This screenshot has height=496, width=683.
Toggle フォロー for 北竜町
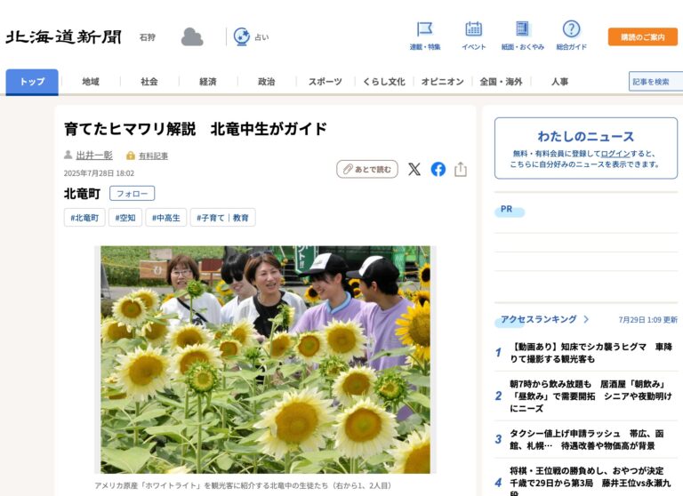pos(132,193)
